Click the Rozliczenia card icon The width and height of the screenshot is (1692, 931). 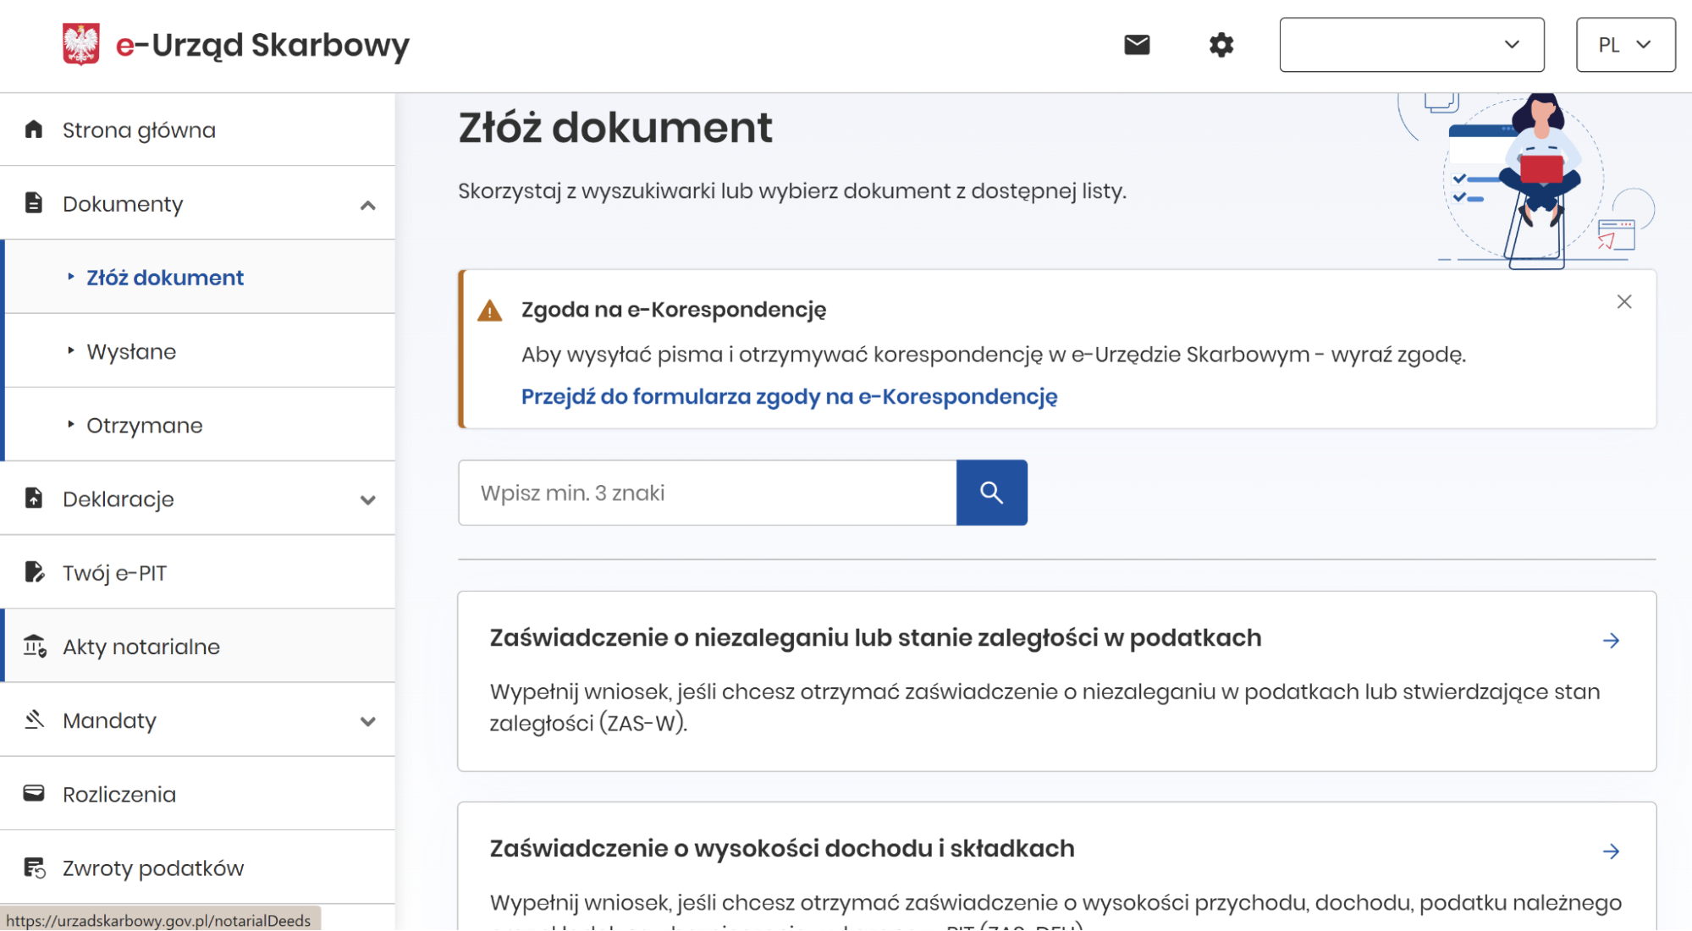[34, 793]
